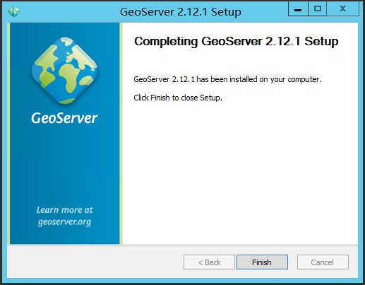365x285 pixels.
Task: Click the 'Completing GeoServer 2.12.1 Setup' heading
Action: tap(236, 42)
